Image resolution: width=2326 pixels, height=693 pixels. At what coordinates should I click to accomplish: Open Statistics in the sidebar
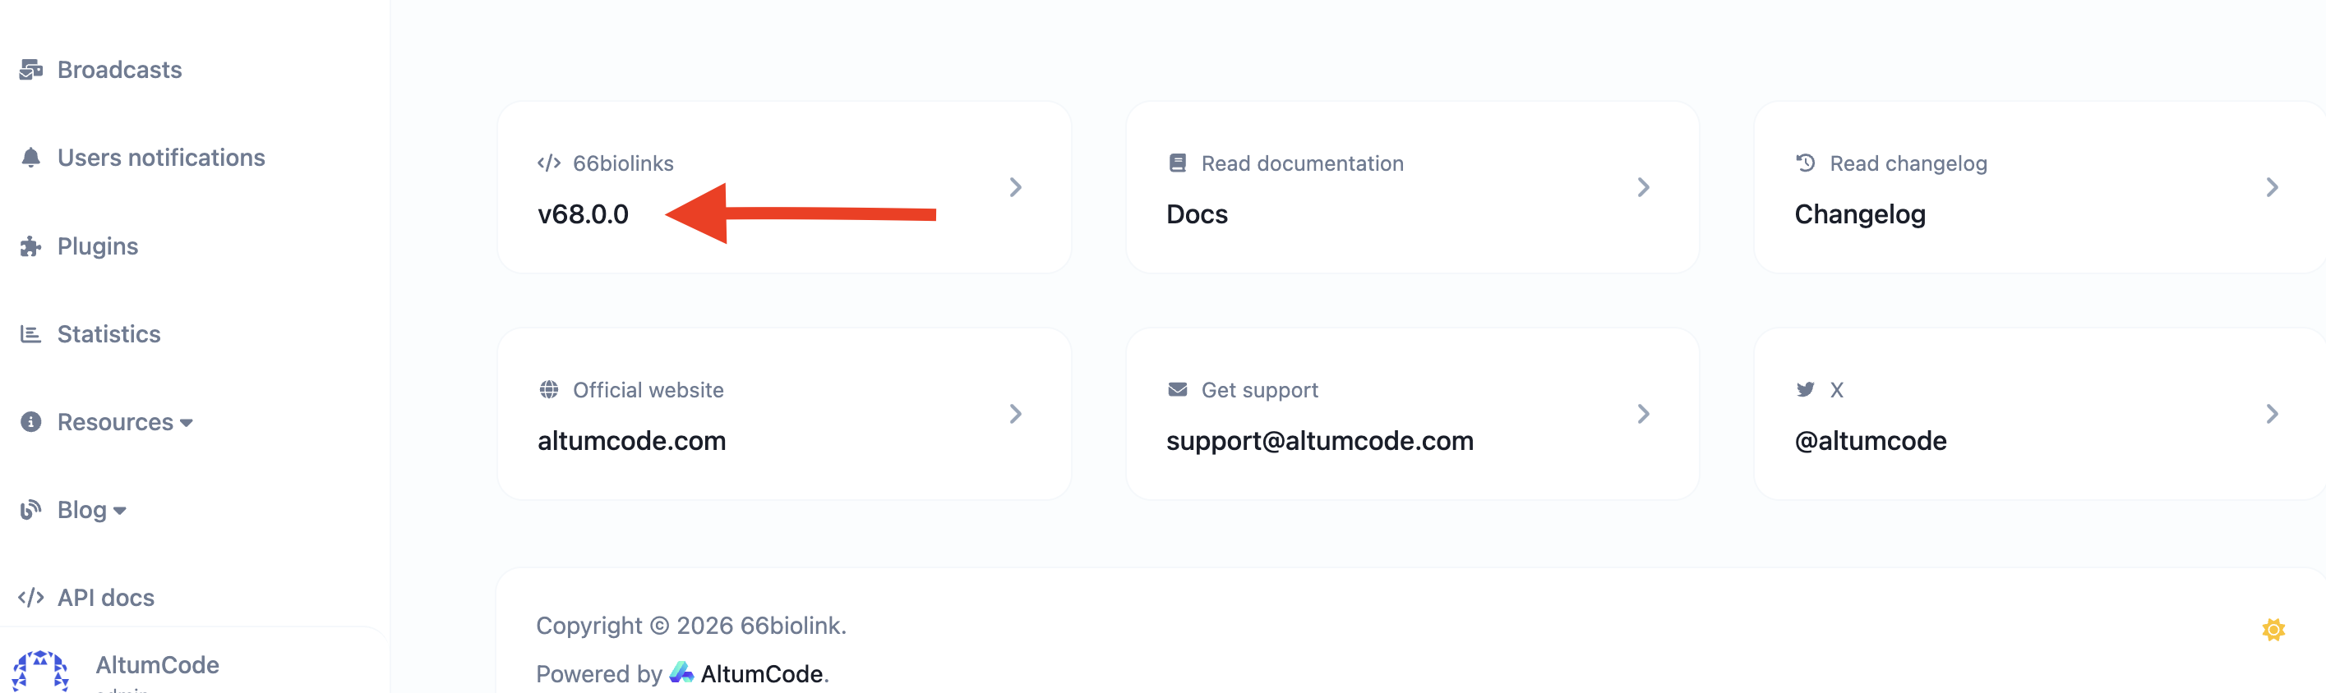click(109, 334)
